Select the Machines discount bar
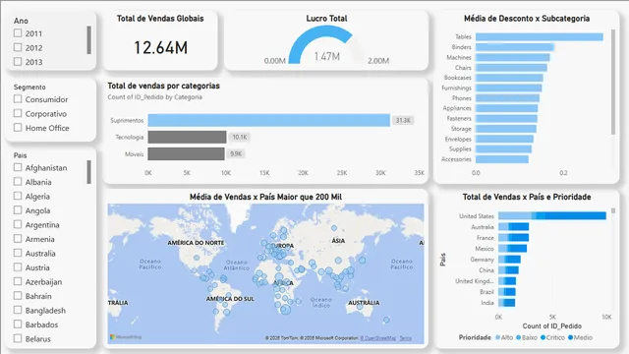 point(513,57)
